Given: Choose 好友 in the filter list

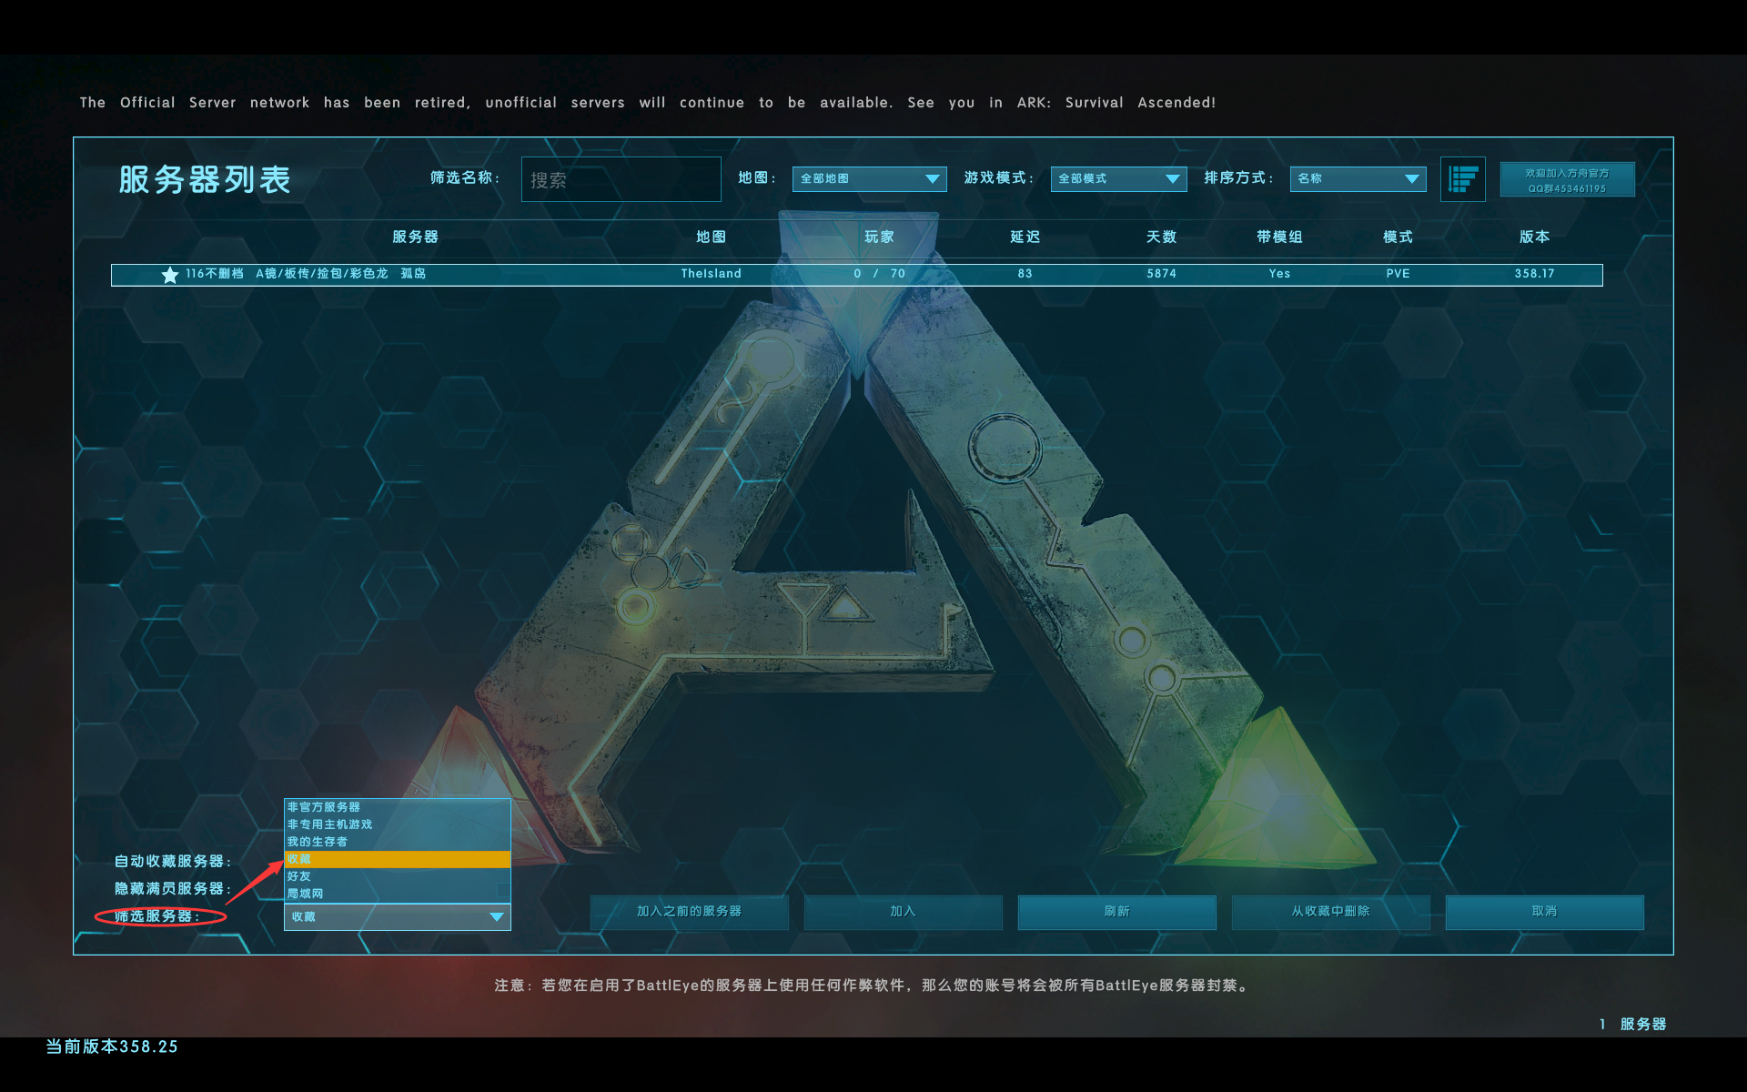Looking at the screenshot, I should point(398,876).
